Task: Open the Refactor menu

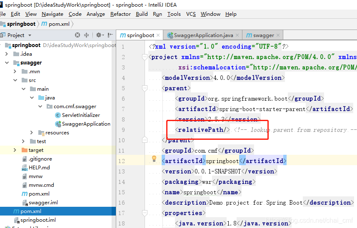Action: coord(120,14)
